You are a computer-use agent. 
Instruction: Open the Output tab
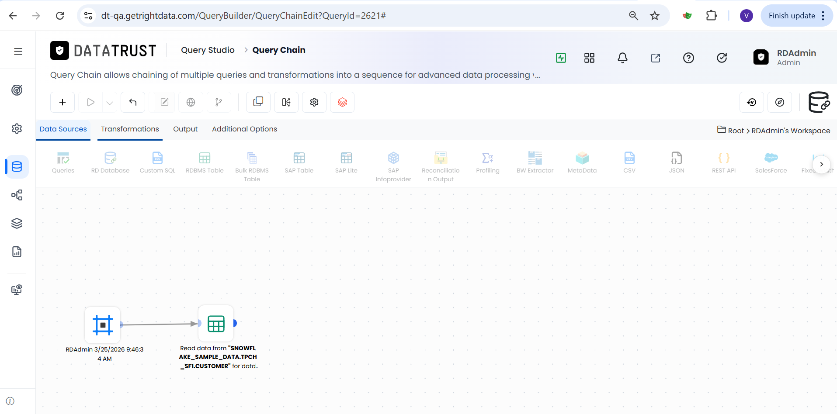[185, 129]
